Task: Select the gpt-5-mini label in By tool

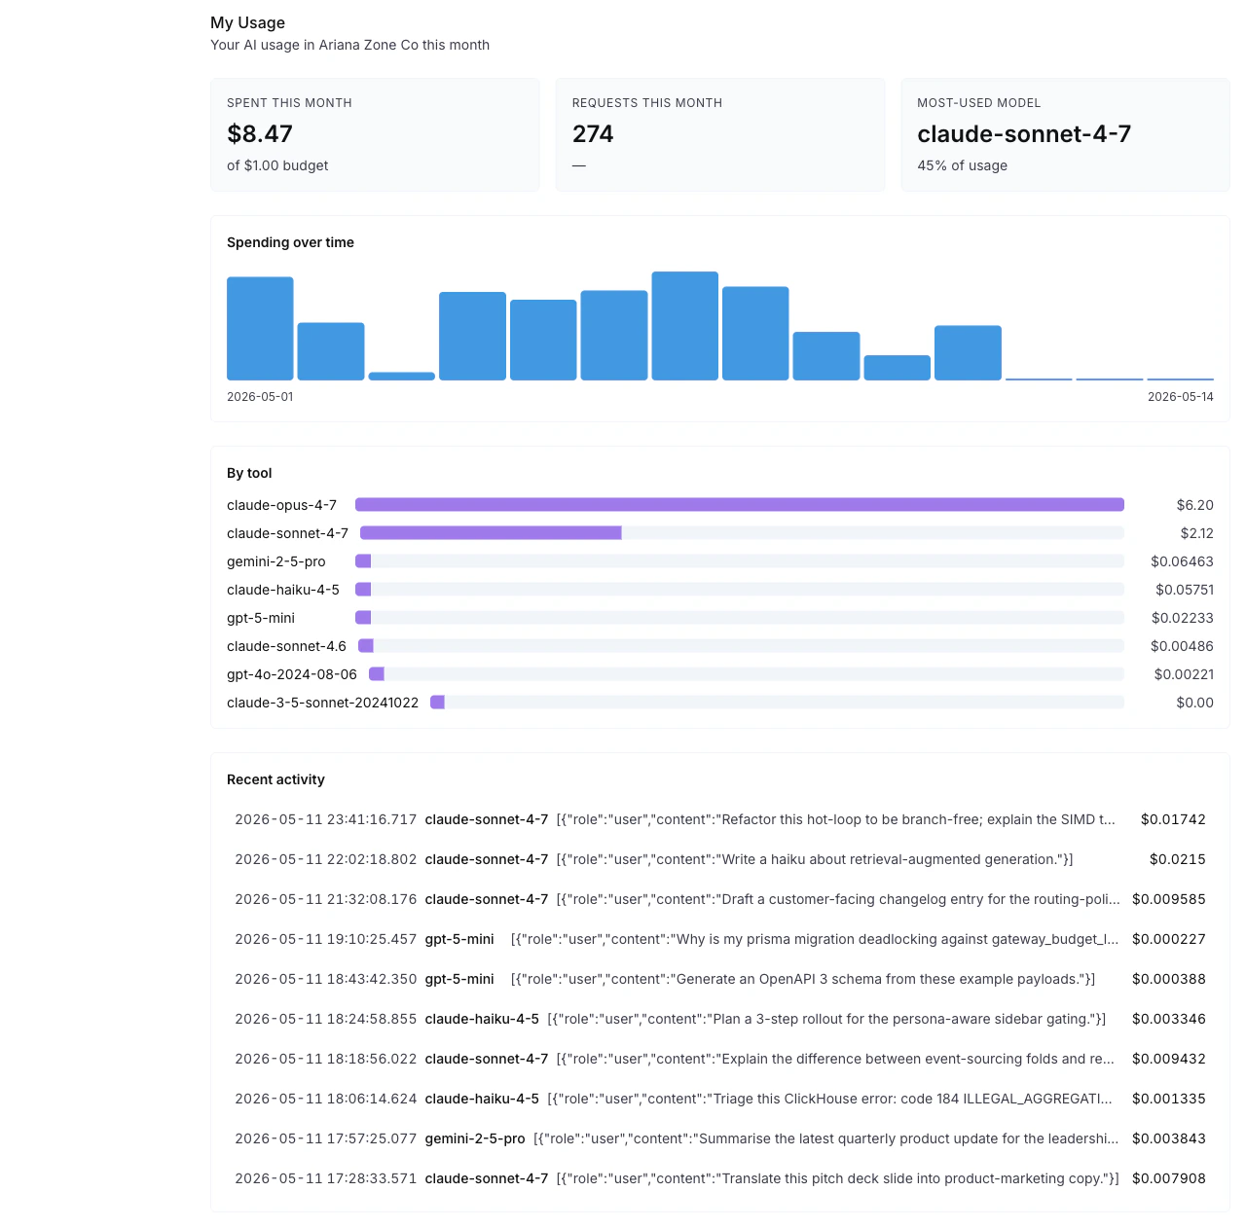Action: click(261, 618)
